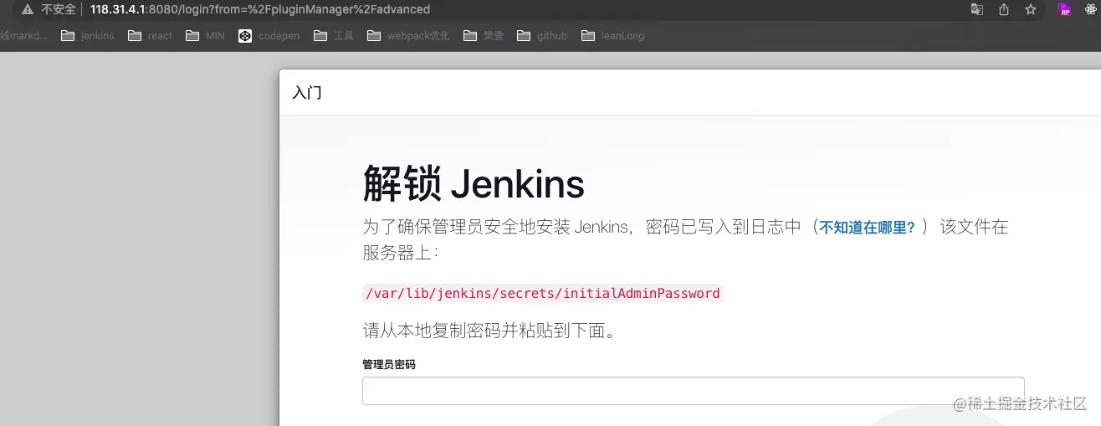Click the address bar URL text
This screenshot has width=1101, height=426.
pyautogui.click(x=260, y=9)
